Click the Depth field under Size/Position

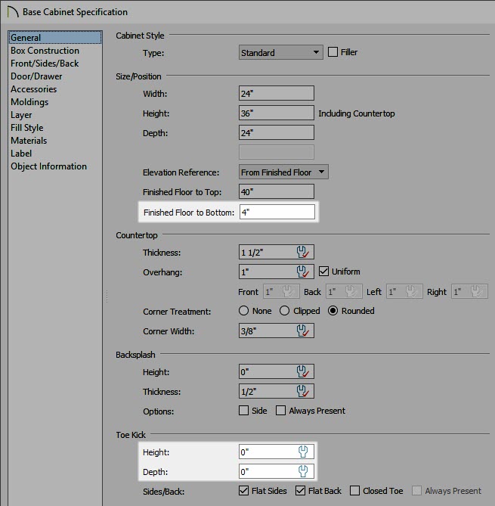click(x=277, y=132)
